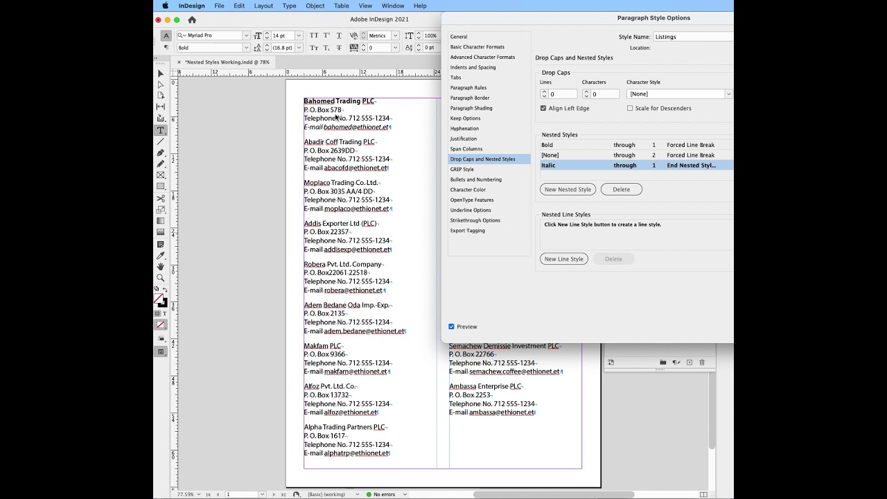Click the drop cap Lines value field
Viewport: 887px width, 499px height.
(563, 94)
